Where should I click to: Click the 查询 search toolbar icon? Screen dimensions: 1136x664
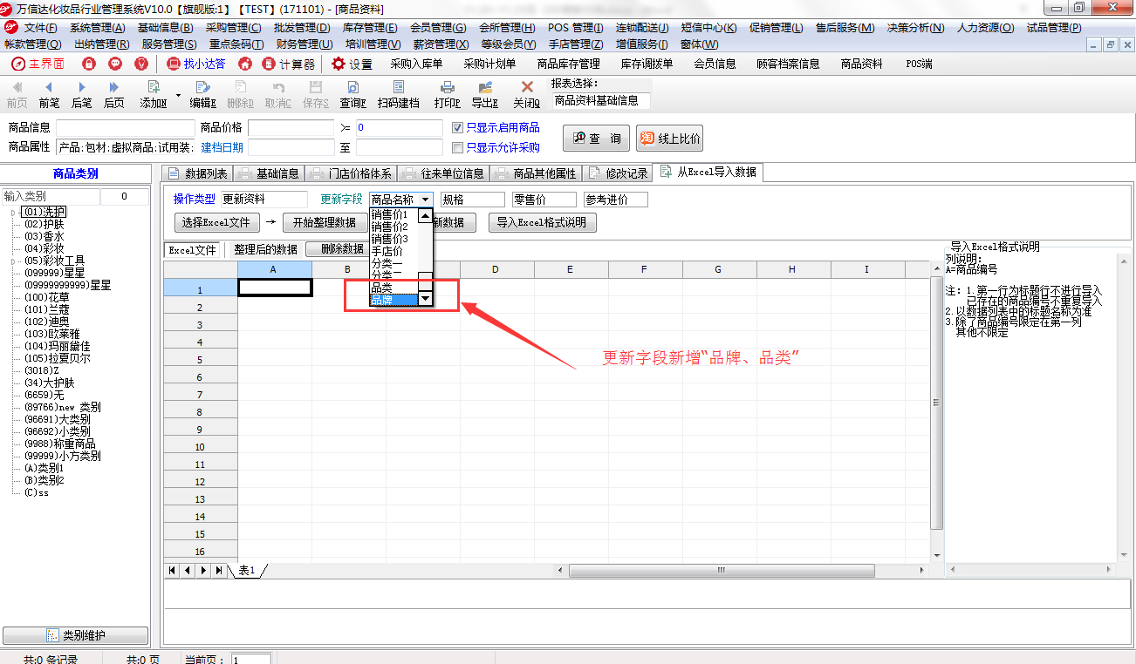[352, 94]
